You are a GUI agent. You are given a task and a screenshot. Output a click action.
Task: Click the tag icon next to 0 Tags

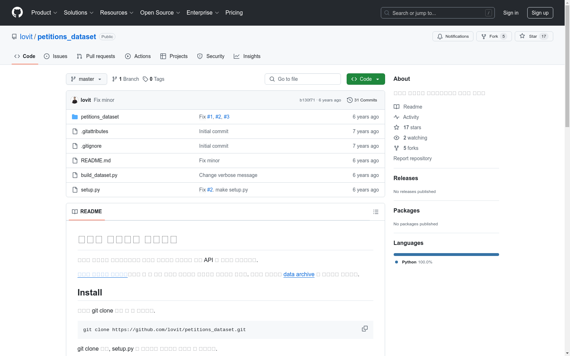pos(145,79)
